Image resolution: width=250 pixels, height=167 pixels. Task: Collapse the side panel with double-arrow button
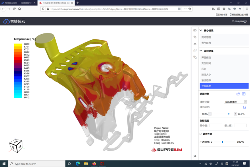[195, 156]
